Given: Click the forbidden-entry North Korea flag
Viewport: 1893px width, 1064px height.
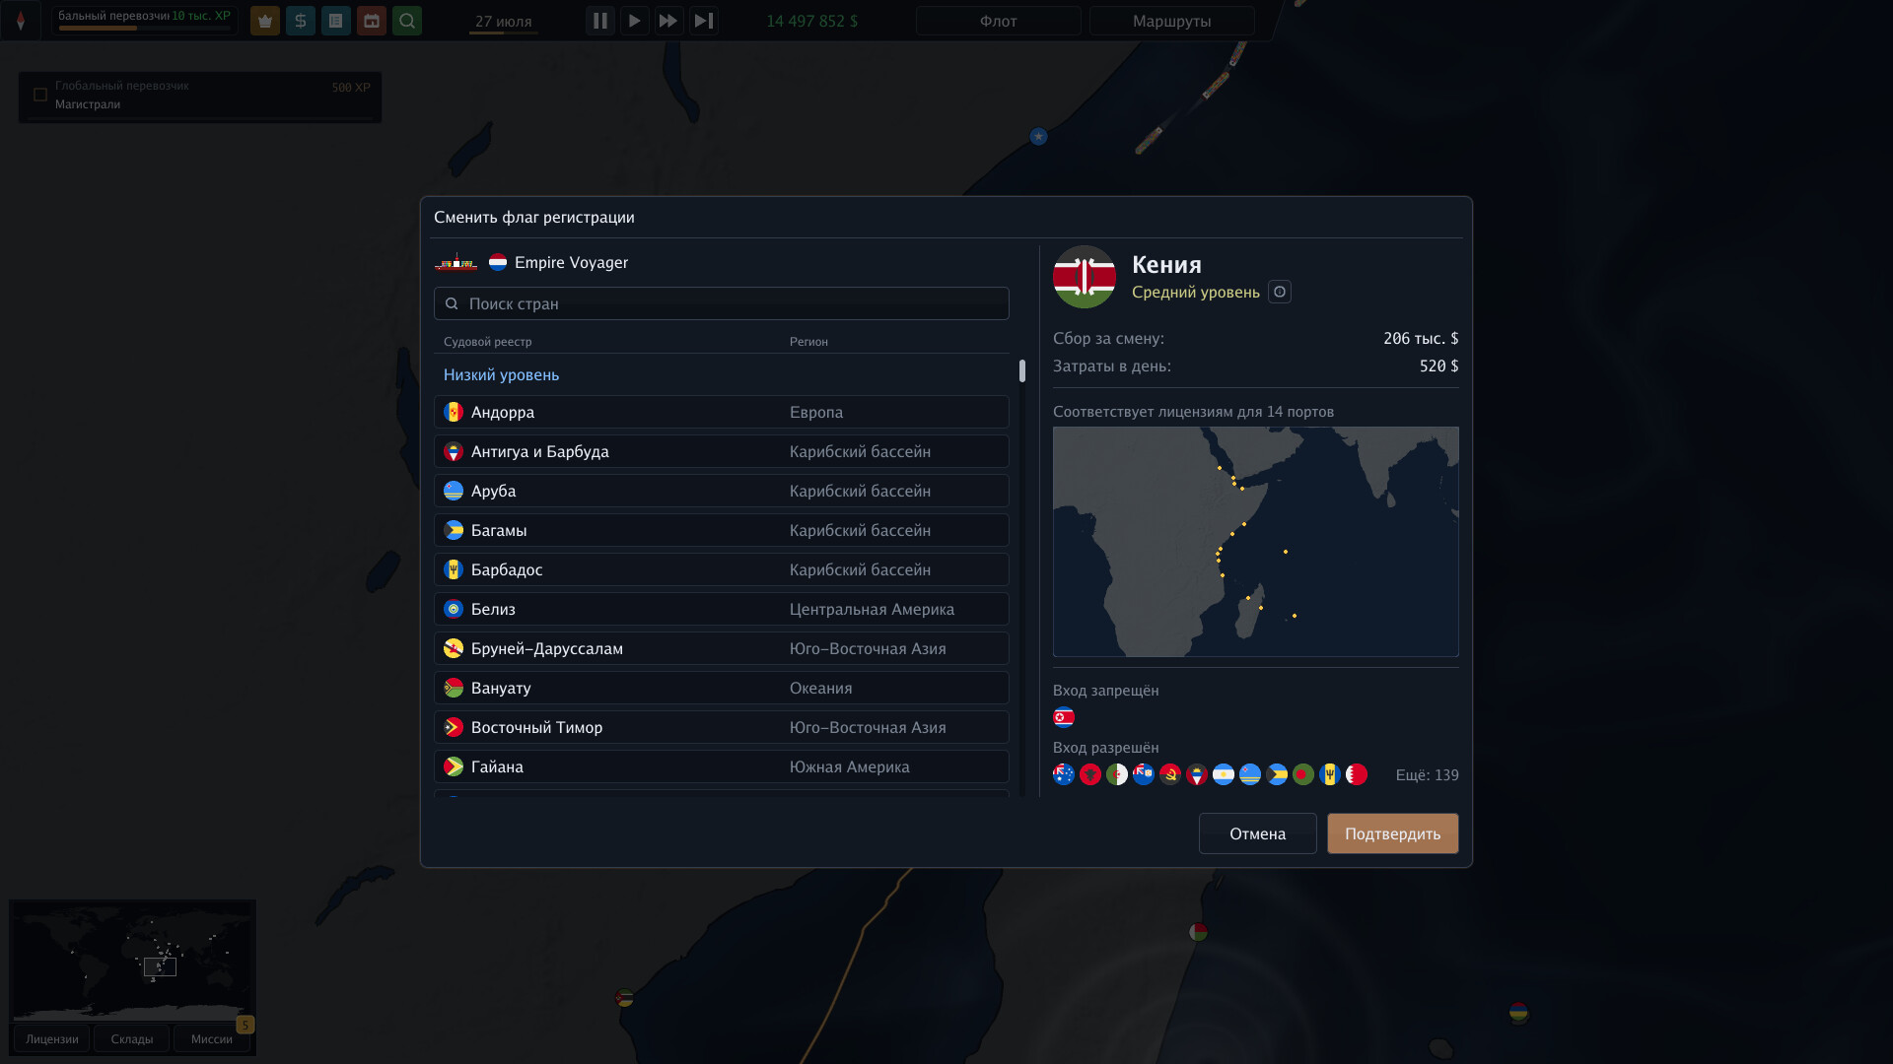Looking at the screenshot, I should click(1064, 717).
